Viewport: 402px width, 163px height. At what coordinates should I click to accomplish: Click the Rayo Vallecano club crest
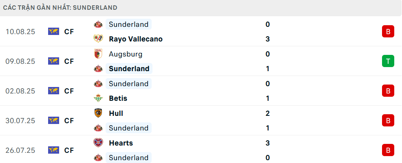pos(98,39)
